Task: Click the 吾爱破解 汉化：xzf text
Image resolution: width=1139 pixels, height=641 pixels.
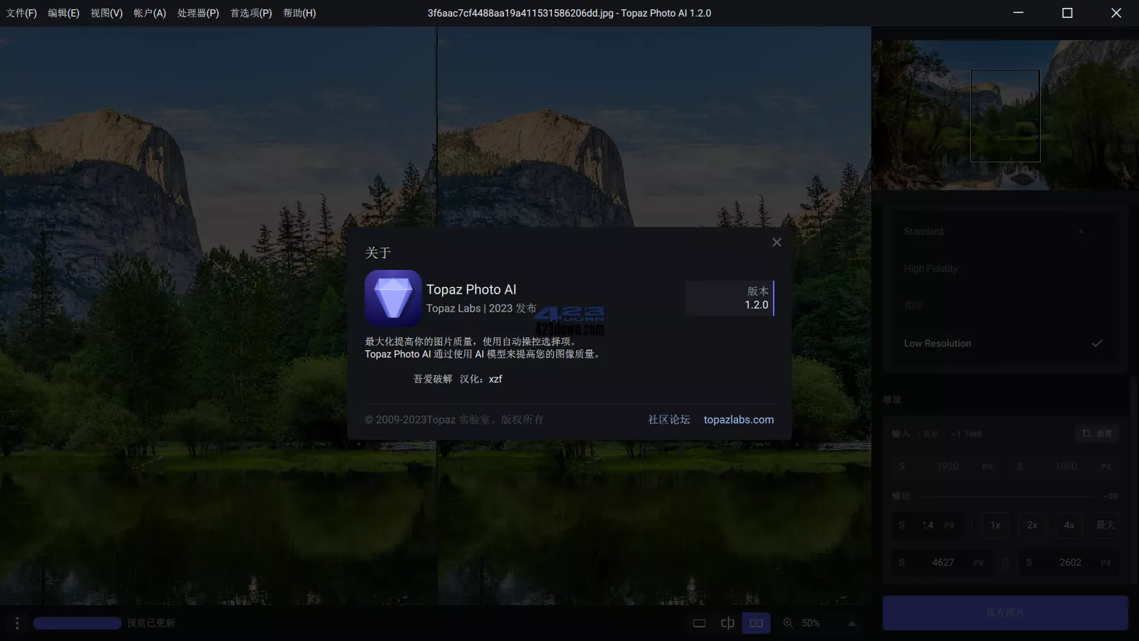Action: [458, 379]
